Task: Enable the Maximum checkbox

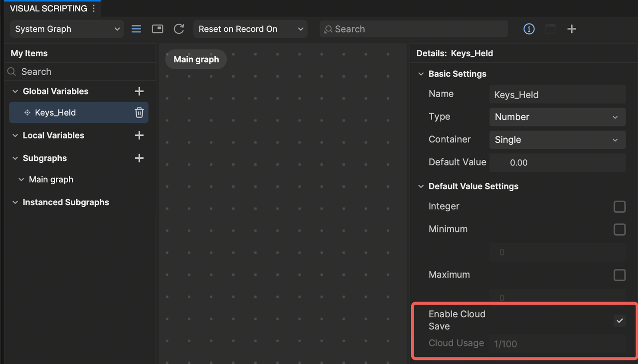Action: point(620,275)
